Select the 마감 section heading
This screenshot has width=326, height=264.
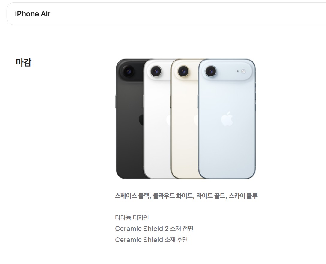point(23,62)
